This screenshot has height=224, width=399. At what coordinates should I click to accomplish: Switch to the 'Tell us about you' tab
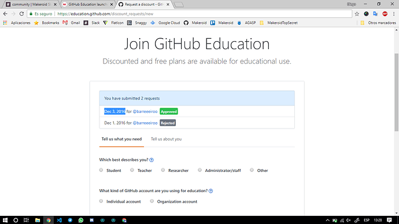point(166,139)
